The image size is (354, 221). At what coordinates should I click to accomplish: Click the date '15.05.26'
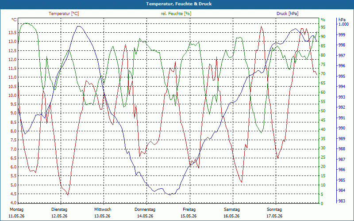189,216
